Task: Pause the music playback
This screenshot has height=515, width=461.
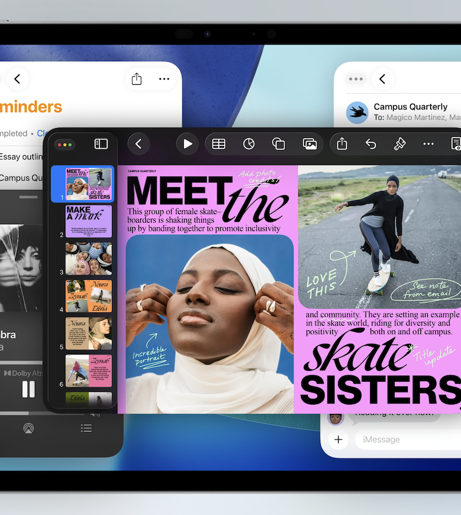Action: click(28, 389)
